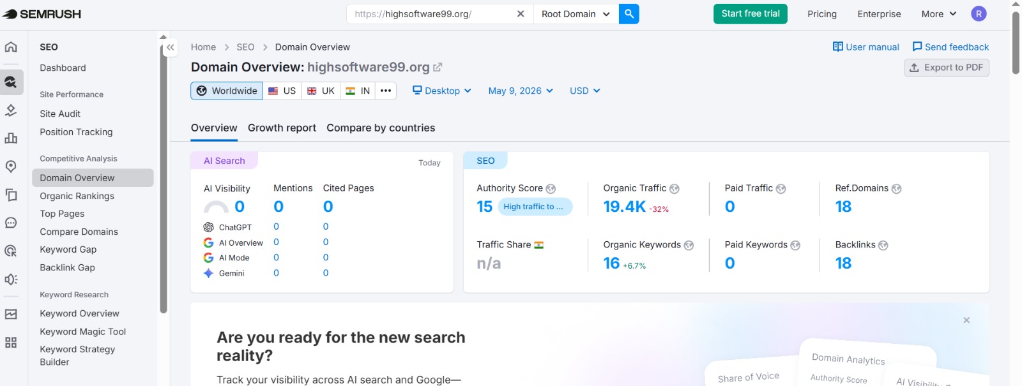Switch to the Compare by countries tab
The height and width of the screenshot is (386, 1022).
(x=381, y=128)
